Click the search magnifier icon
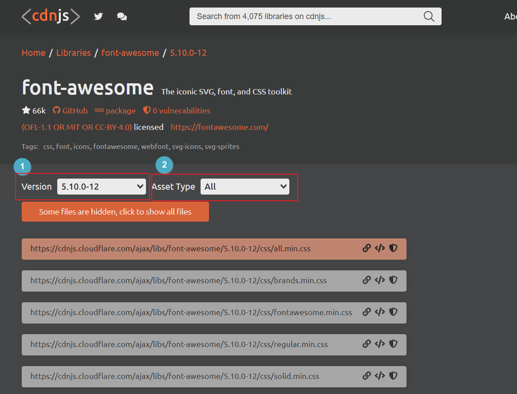 [x=429, y=16]
